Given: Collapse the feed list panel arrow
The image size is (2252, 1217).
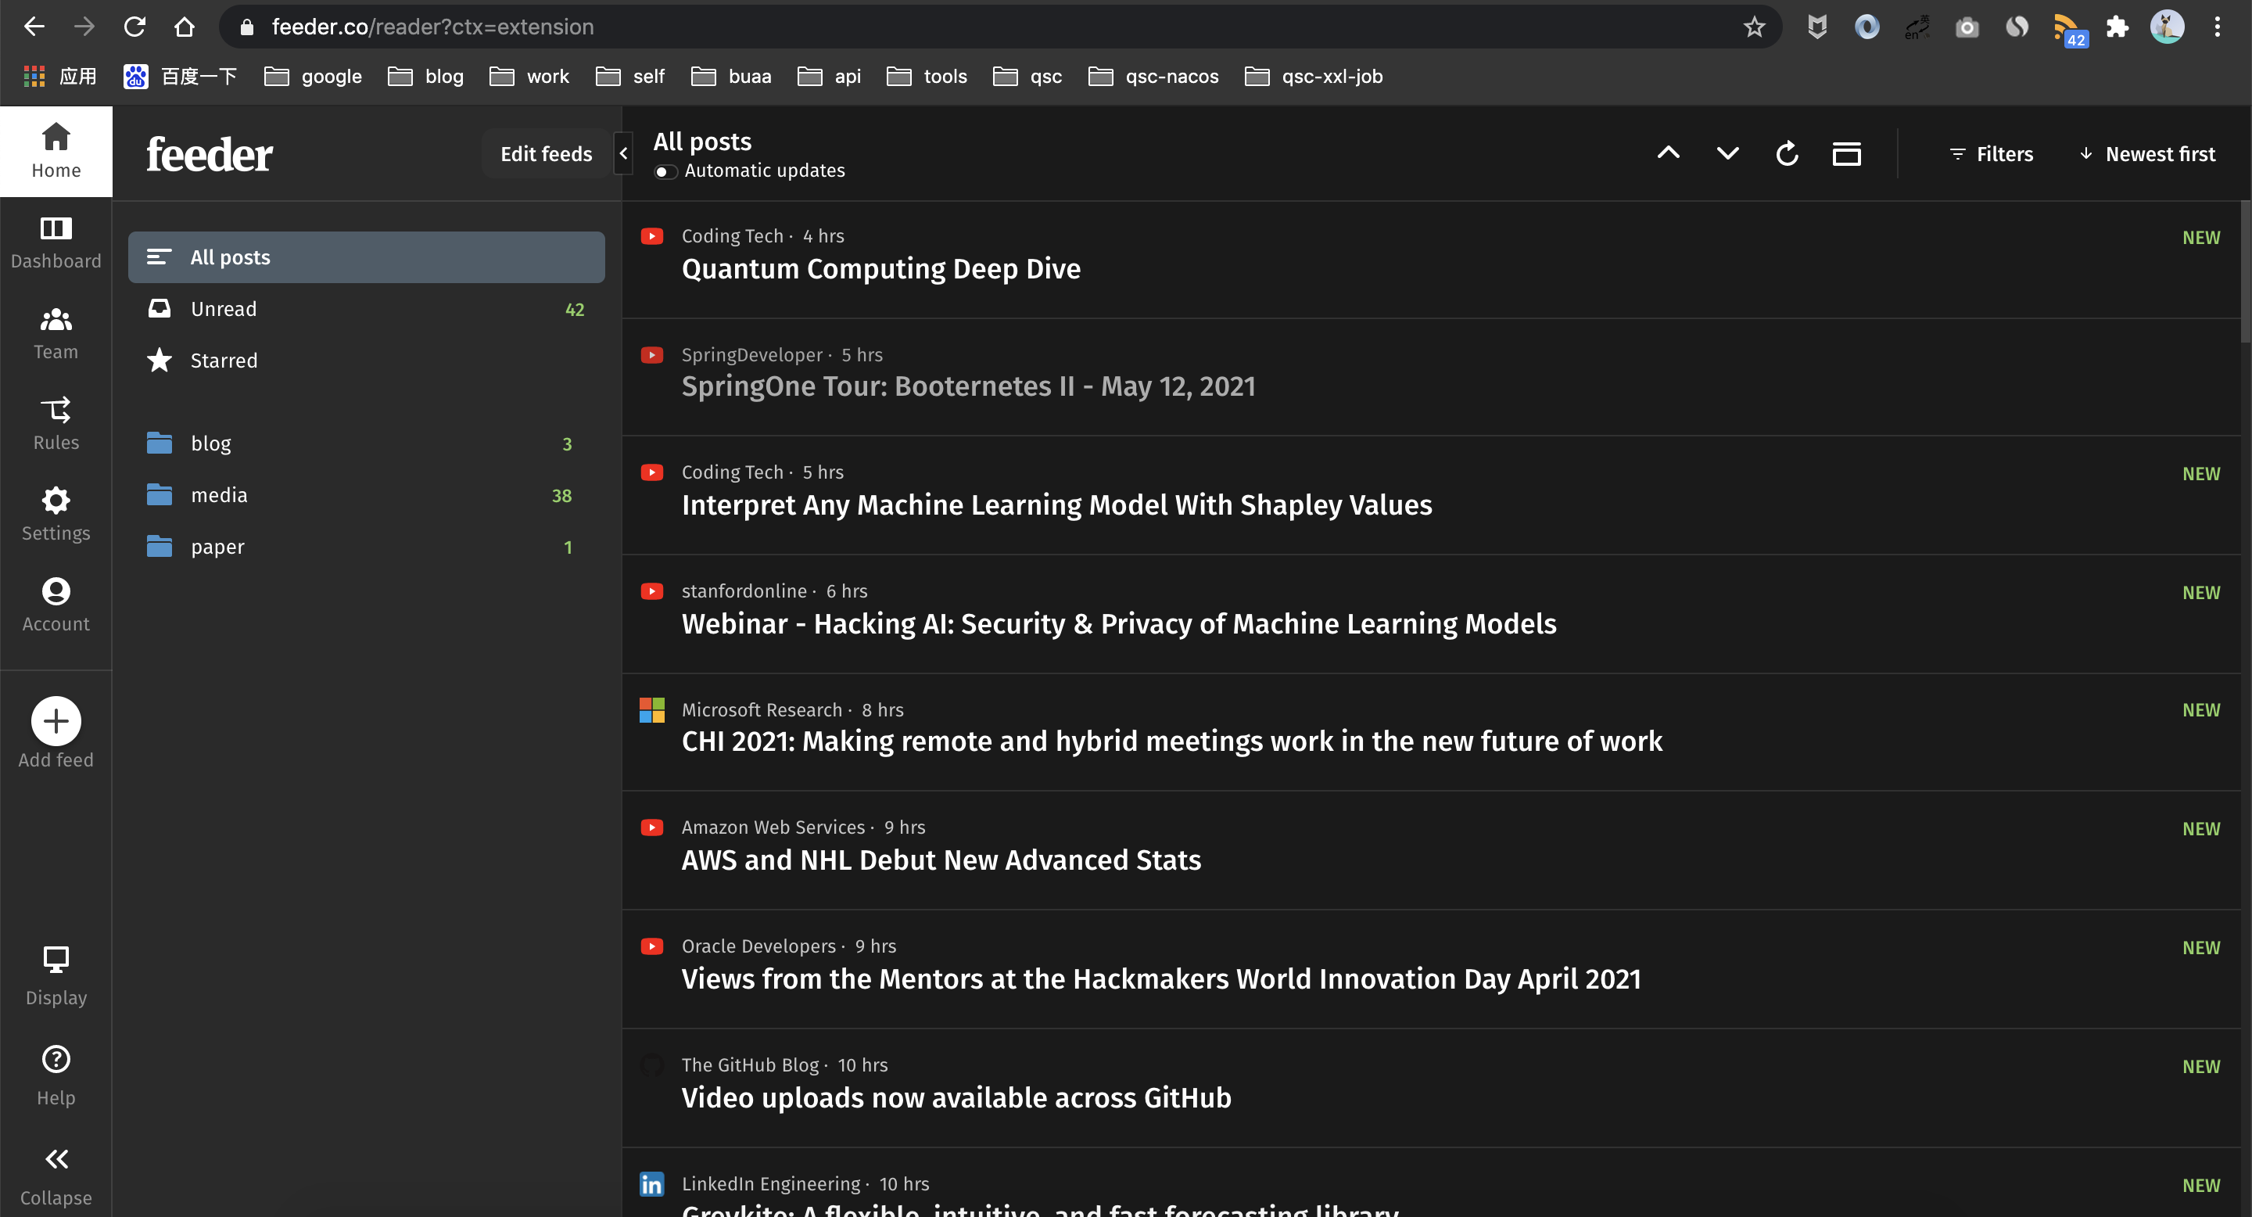Looking at the screenshot, I should (x=623, y=154).
